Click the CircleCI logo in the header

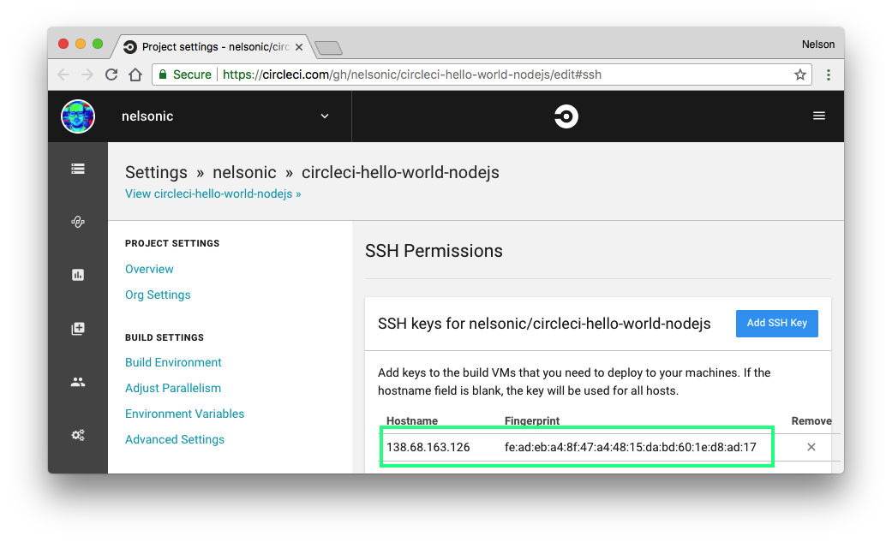pyautogui.click(x=566, y=116)
